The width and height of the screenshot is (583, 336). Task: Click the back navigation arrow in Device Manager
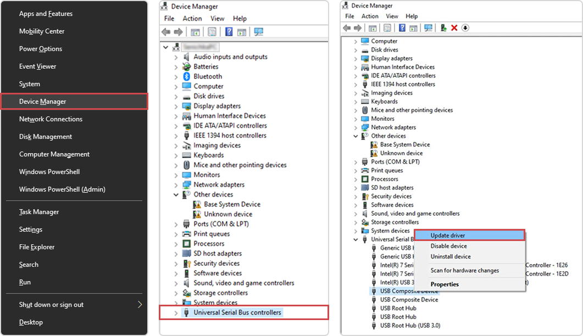(347, 28)
